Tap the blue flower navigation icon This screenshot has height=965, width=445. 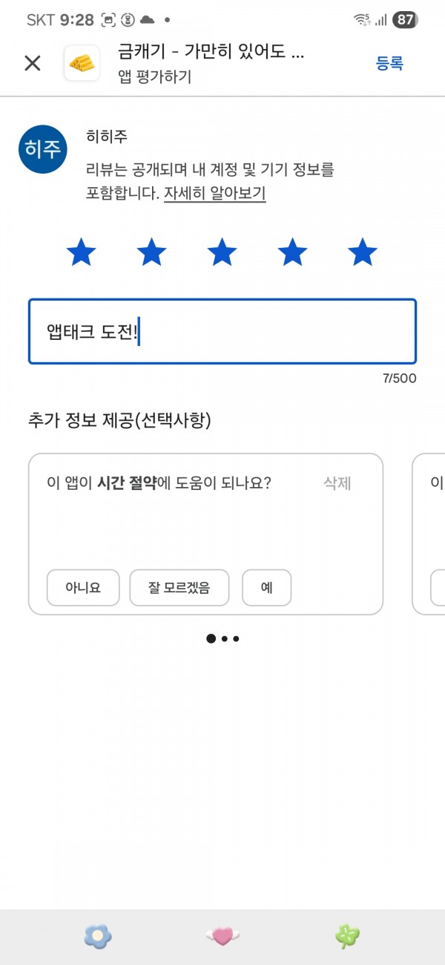point(98,937)
